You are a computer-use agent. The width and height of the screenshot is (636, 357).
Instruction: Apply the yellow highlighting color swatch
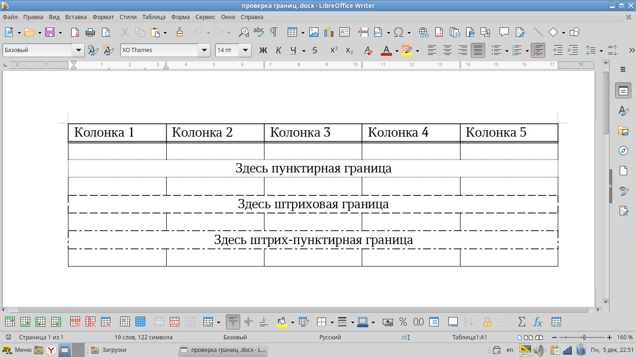406,50
